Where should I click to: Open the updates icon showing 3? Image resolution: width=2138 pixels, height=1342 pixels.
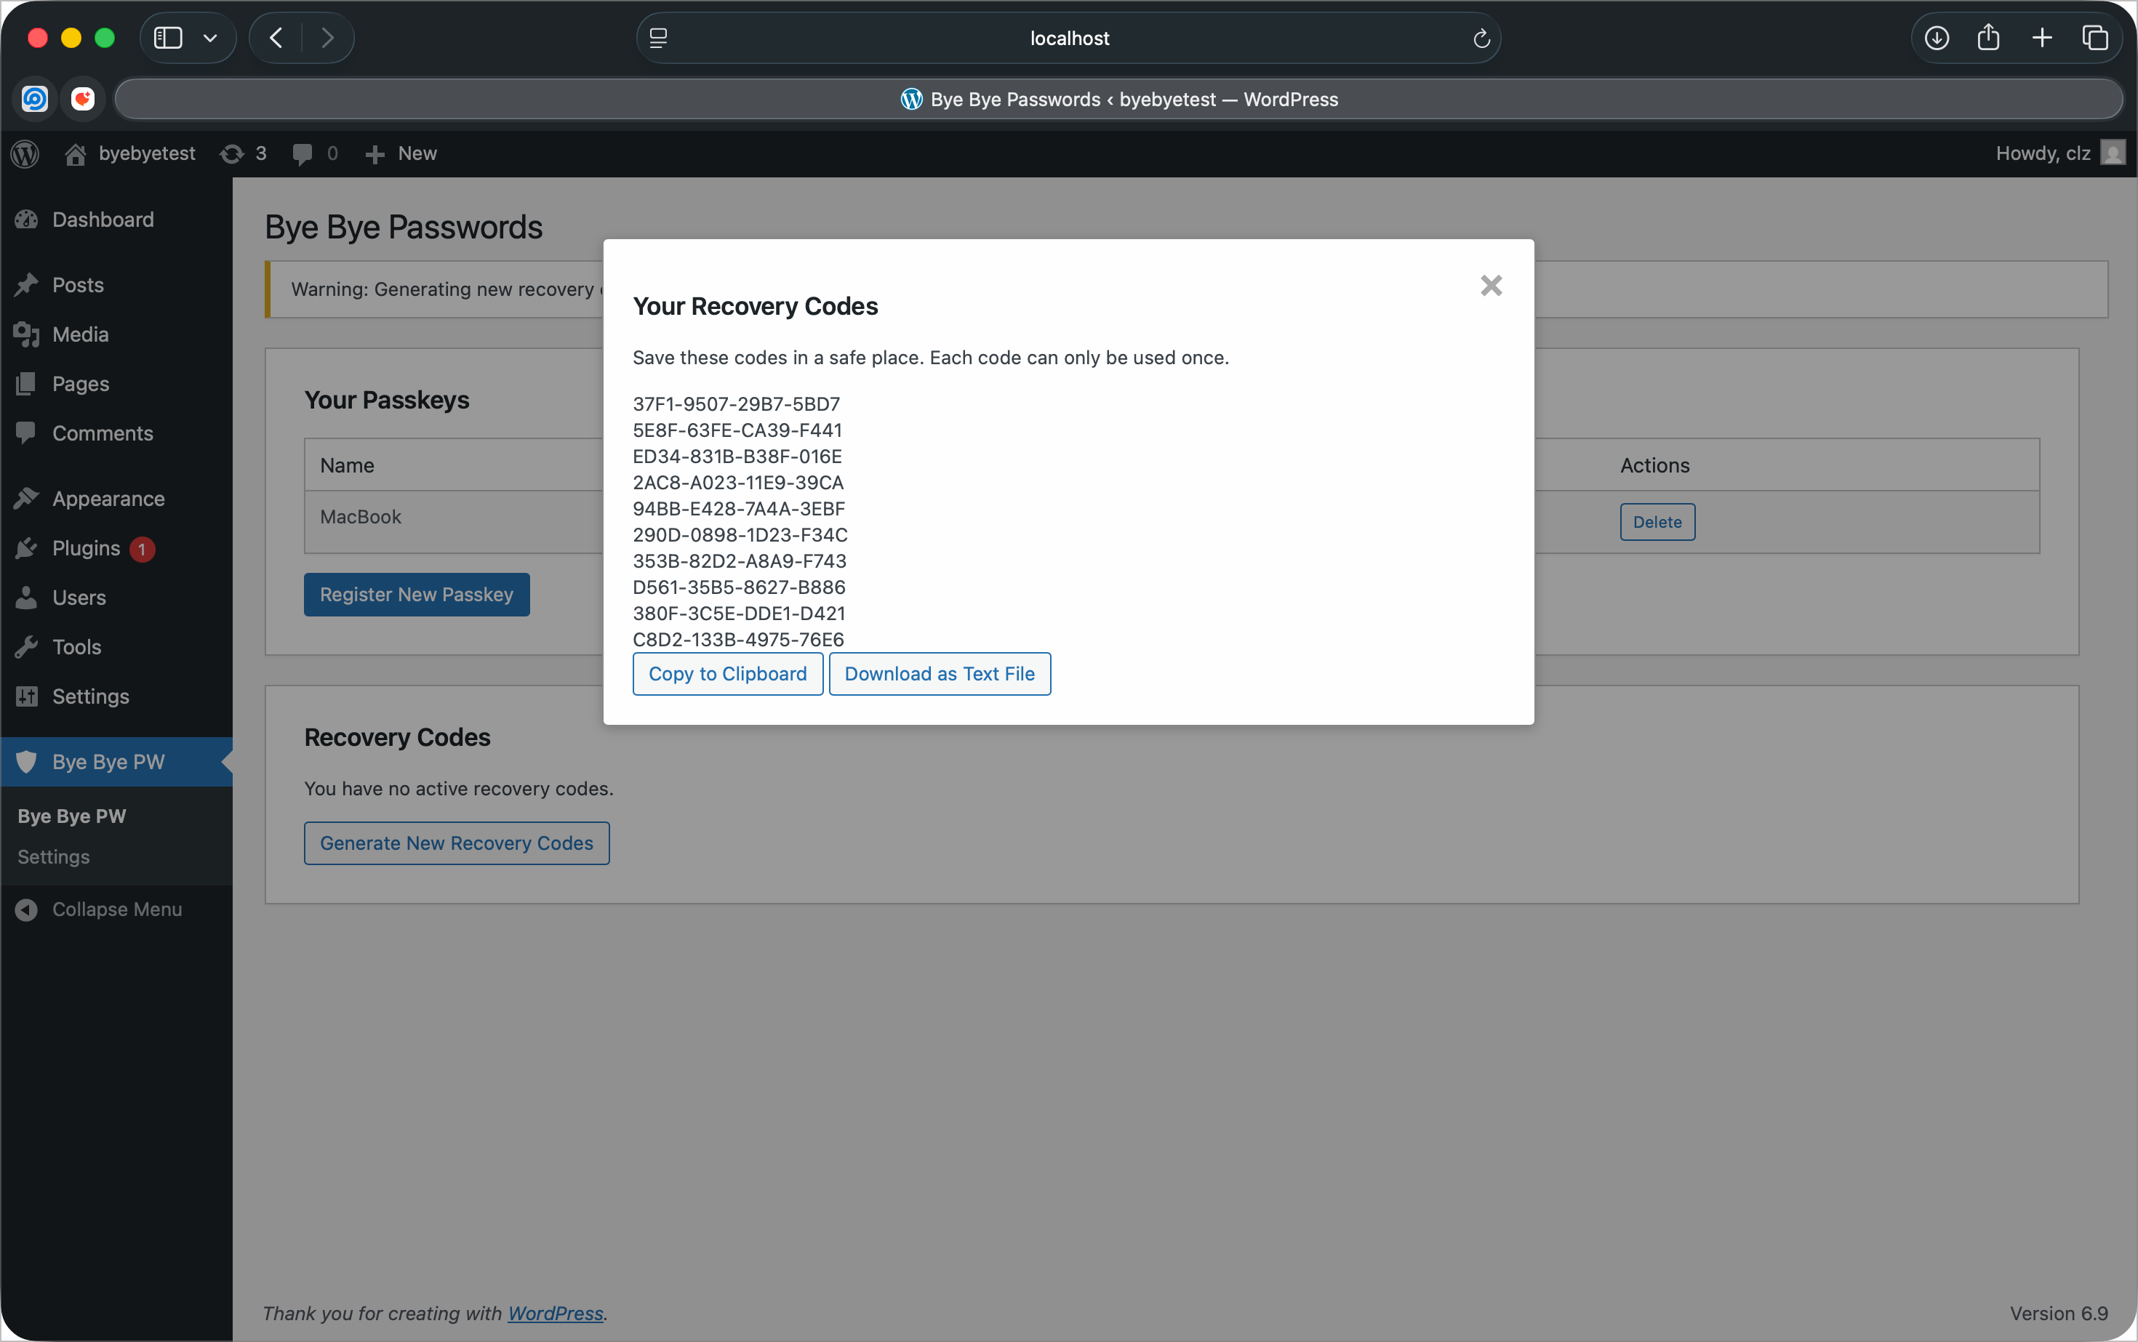coord(242,153)
